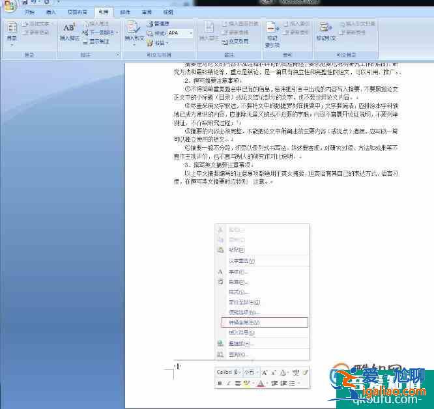Click Grow Font icon in mini toolbar
The width and height of the screenshot is (434, 409).
pyautogui.click(x=265, y=373)
